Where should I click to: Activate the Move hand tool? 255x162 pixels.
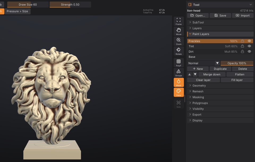(178, 31)
